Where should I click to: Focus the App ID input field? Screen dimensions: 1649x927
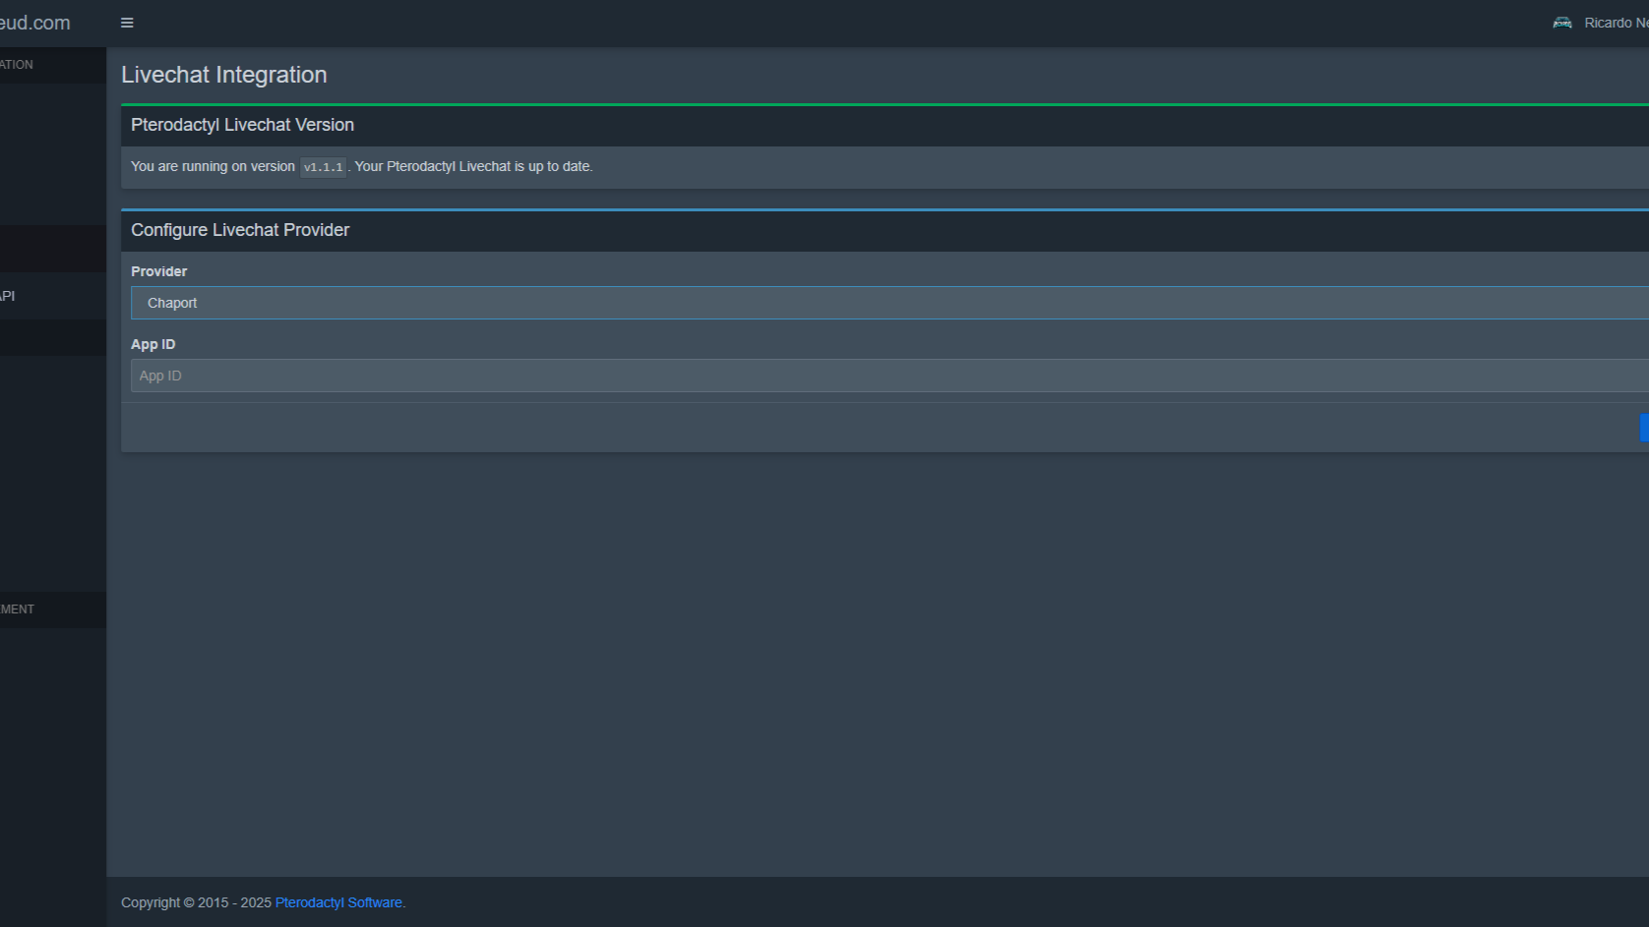[886, 376]
